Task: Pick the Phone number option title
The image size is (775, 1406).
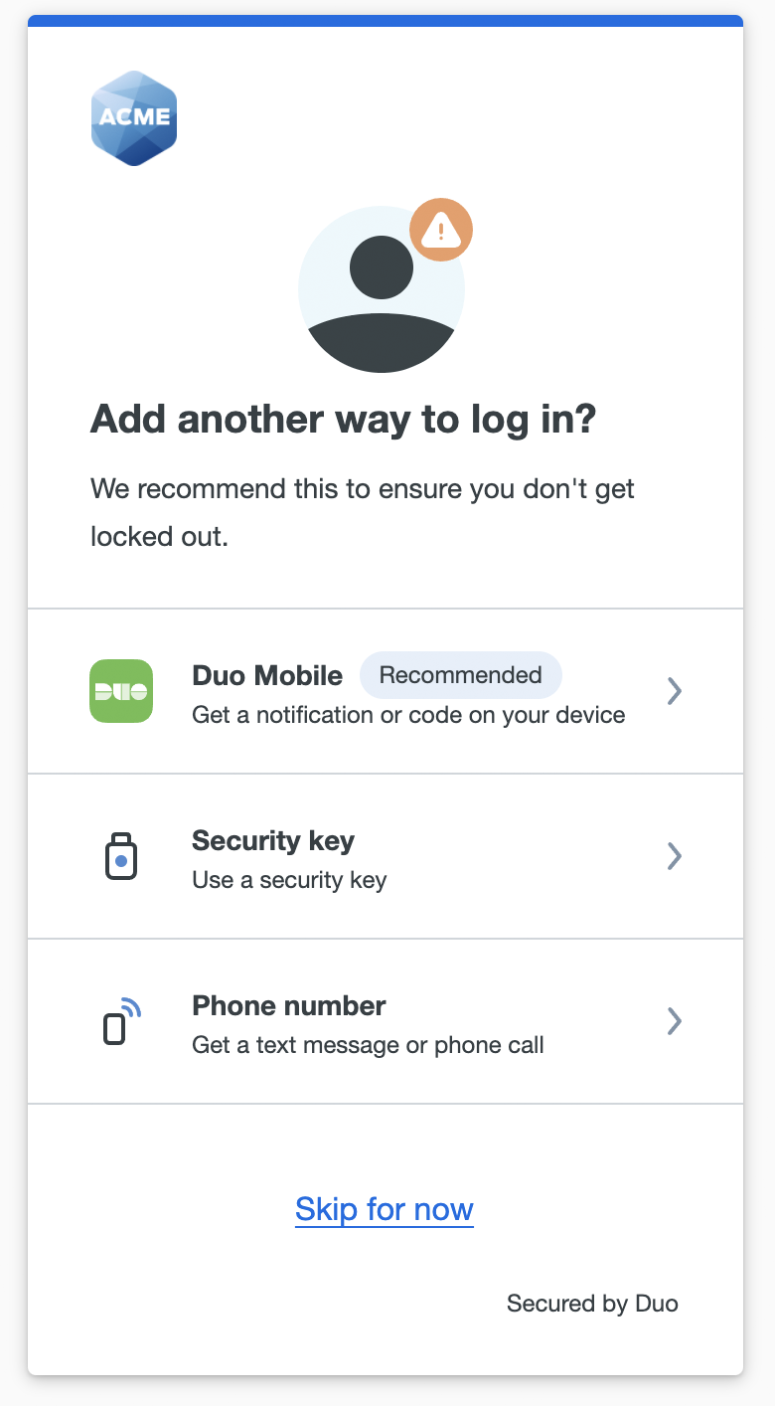Action: (x=289, y=1006)
